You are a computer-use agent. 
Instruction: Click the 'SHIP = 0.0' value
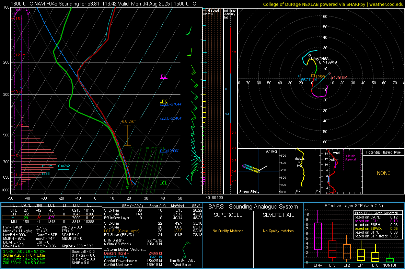[x=80, y=263]
